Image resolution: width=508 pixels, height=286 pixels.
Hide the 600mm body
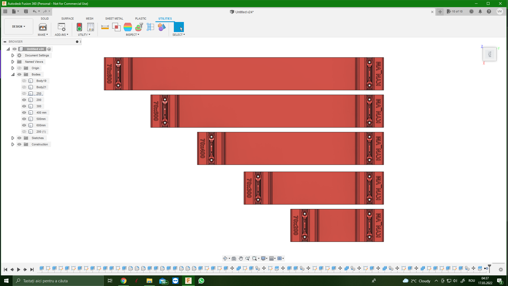coord(24,125)
